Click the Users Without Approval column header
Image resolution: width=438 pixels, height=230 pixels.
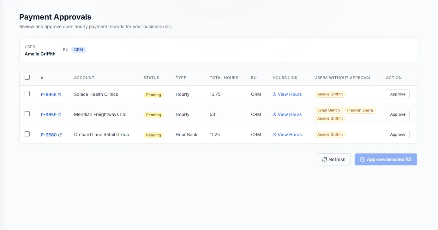click(343, 78)
